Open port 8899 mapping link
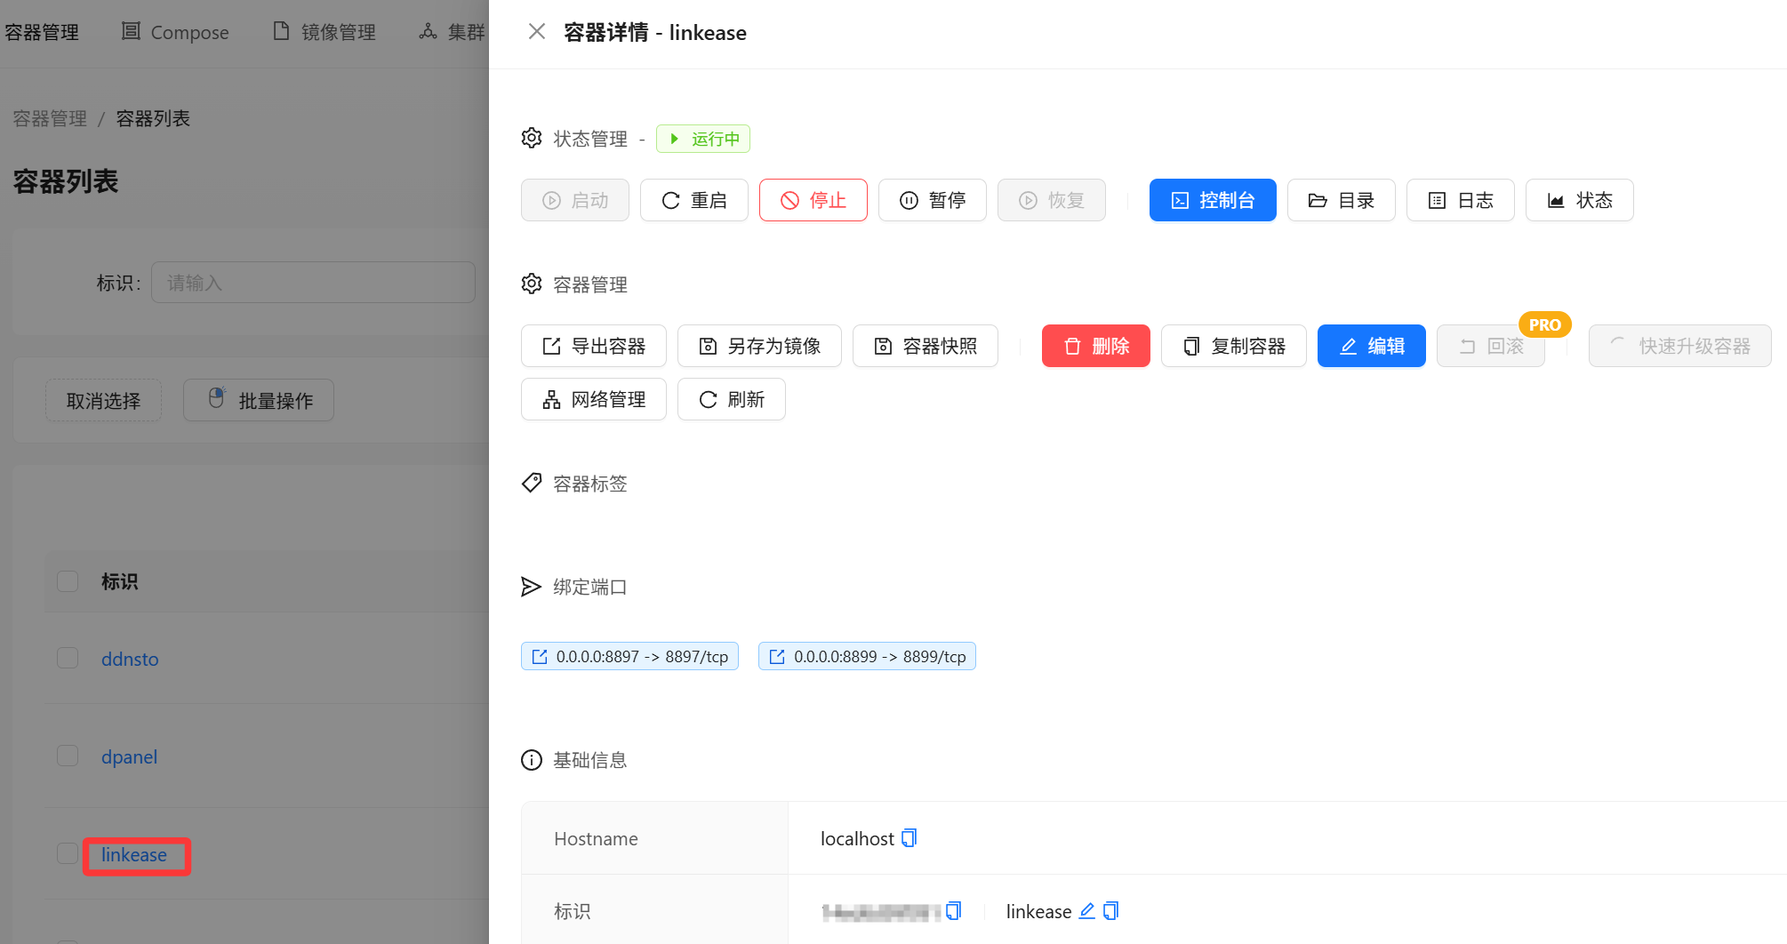This screenshot has height=944, width=1787. click(867, 656)
